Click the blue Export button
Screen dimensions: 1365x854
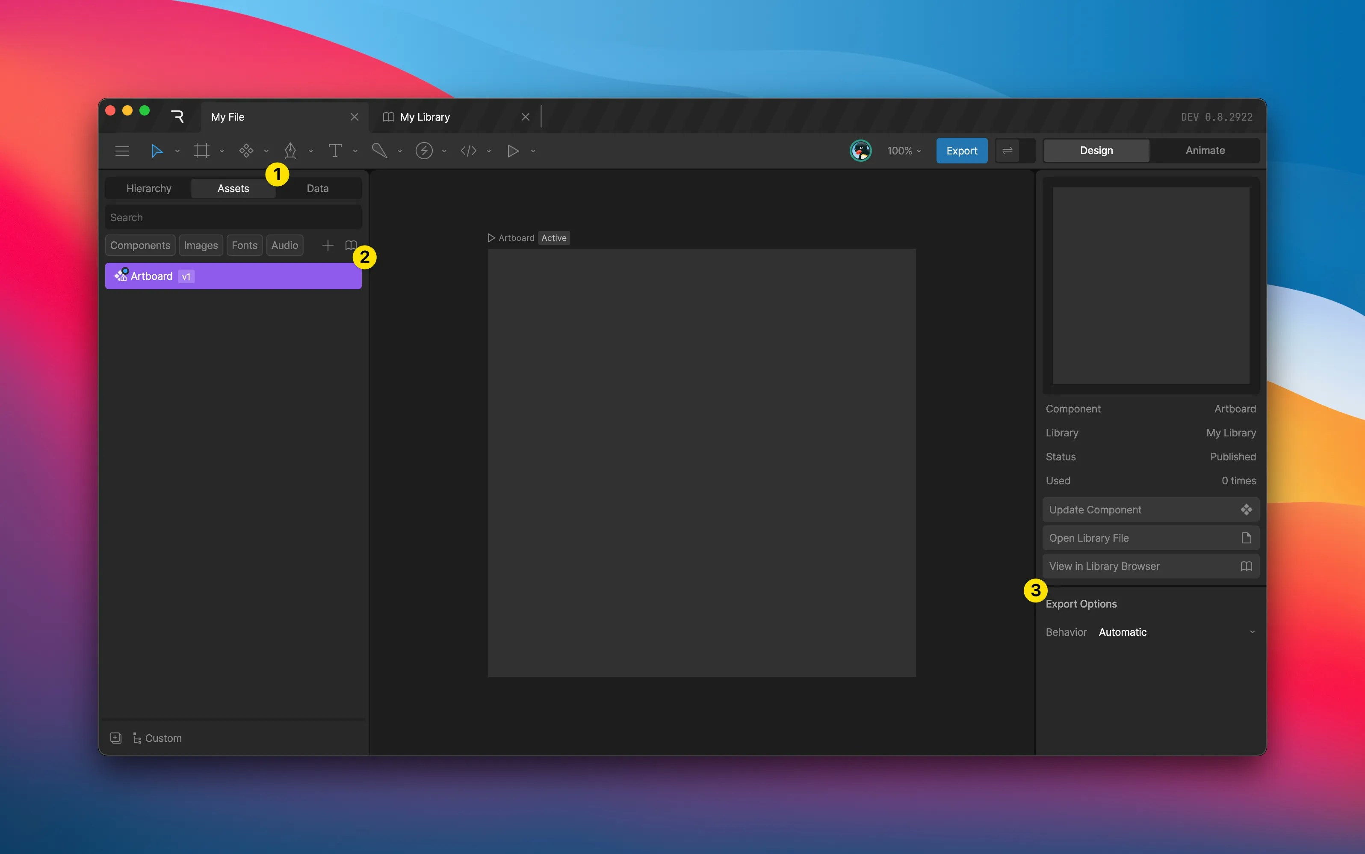[x=961, y=151]
